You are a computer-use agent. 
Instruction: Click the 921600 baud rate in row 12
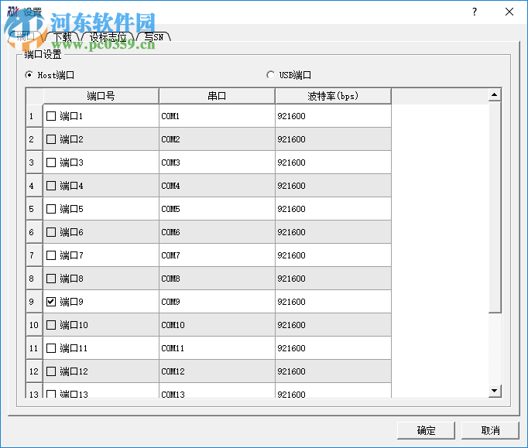(x=333, y=371)
